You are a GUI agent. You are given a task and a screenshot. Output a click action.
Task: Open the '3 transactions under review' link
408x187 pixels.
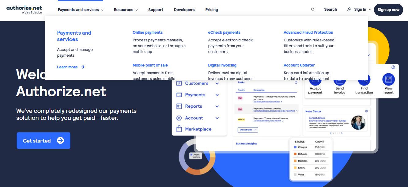click(x=268, y=101)
